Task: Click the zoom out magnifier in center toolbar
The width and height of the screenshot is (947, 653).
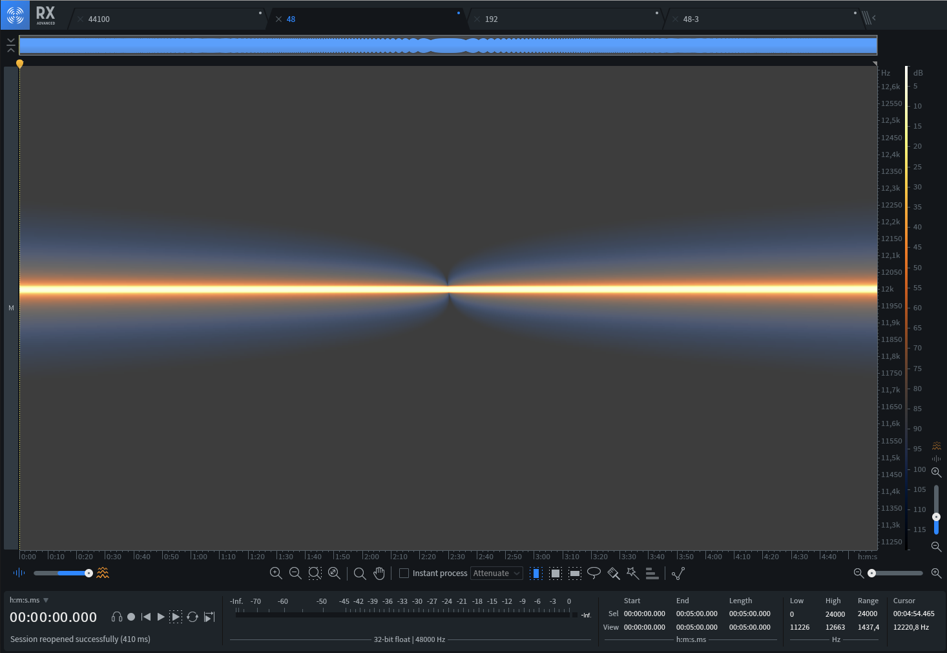Action: point(295,573)
